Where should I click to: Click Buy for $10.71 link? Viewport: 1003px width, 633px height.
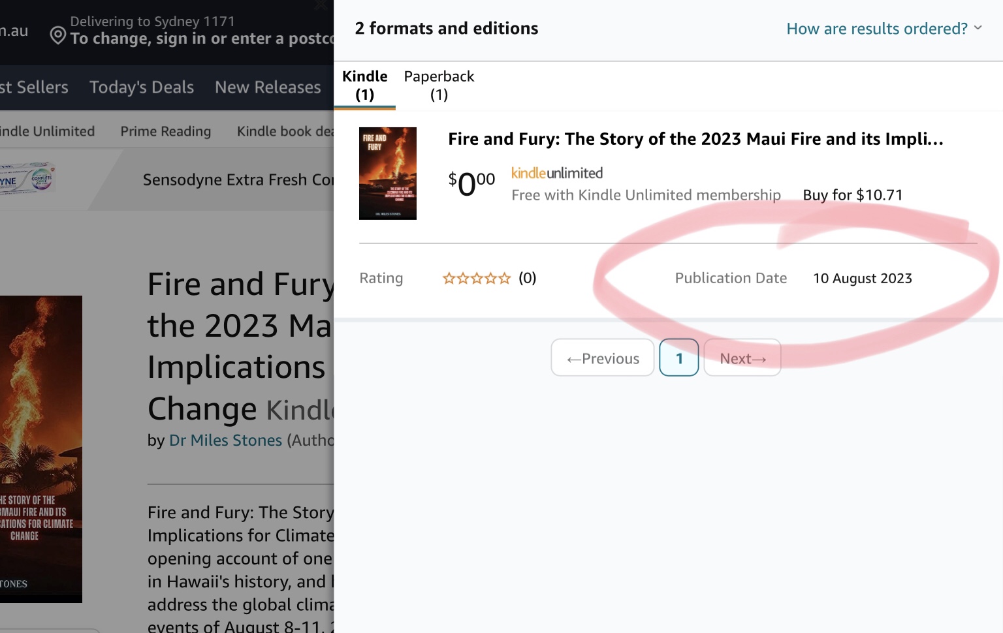tap(853, 195)
